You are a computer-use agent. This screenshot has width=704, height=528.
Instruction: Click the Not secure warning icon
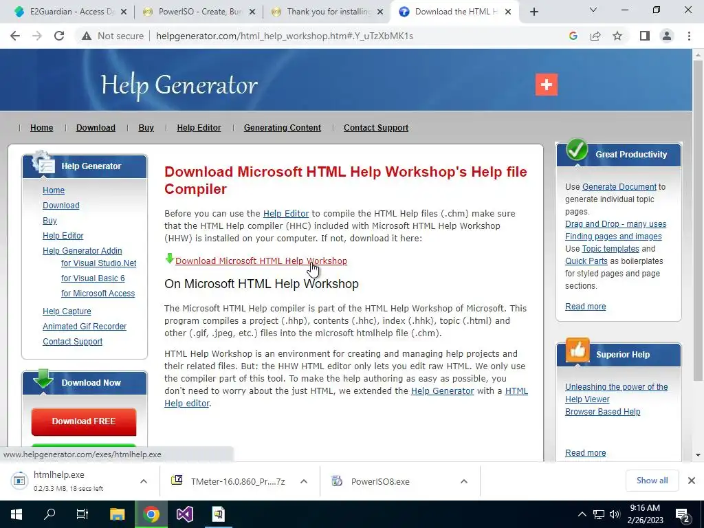tap(87, 36)
